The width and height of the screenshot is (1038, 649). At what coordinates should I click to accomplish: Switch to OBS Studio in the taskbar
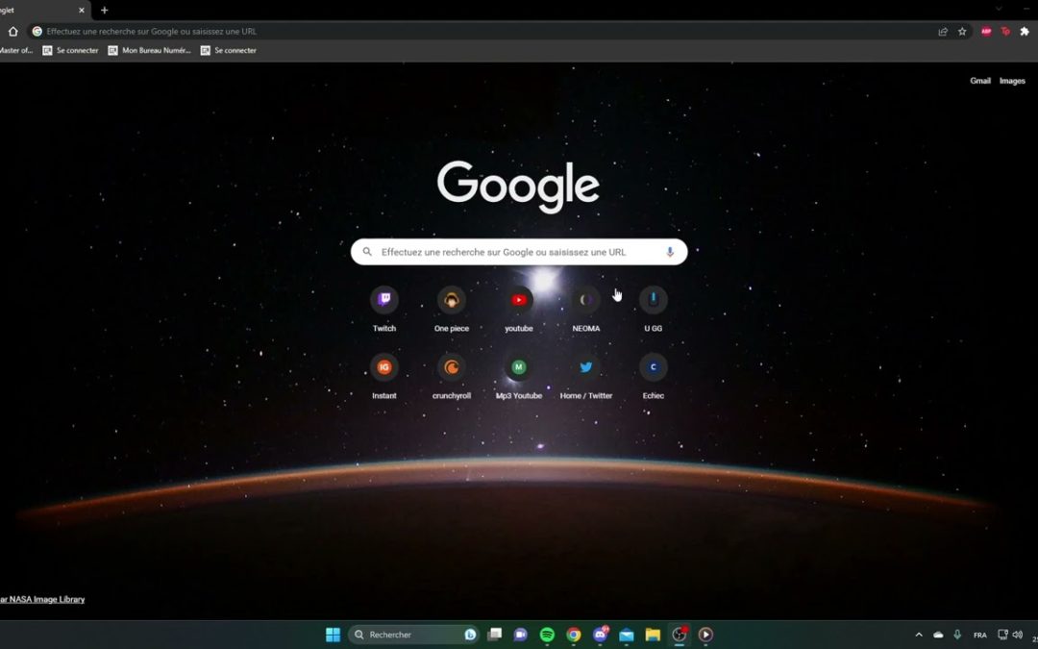tap(680, 635)
